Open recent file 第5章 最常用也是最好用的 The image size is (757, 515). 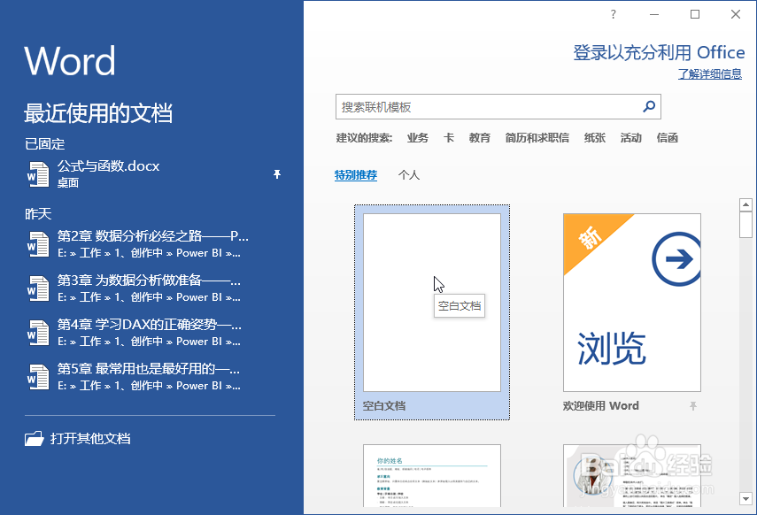coord(152,377)
